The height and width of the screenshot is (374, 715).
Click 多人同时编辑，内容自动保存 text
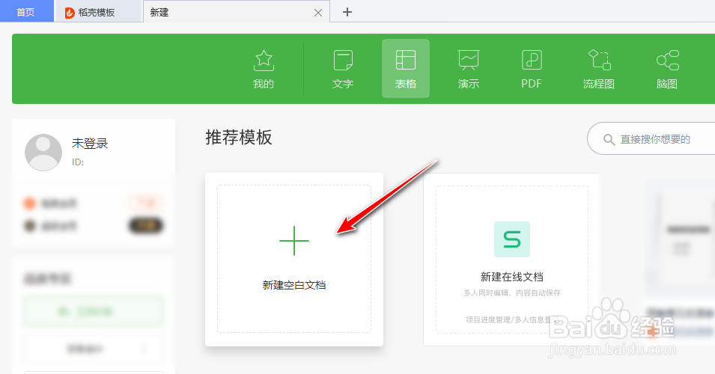pyautogui.click(x=512, y=292)
